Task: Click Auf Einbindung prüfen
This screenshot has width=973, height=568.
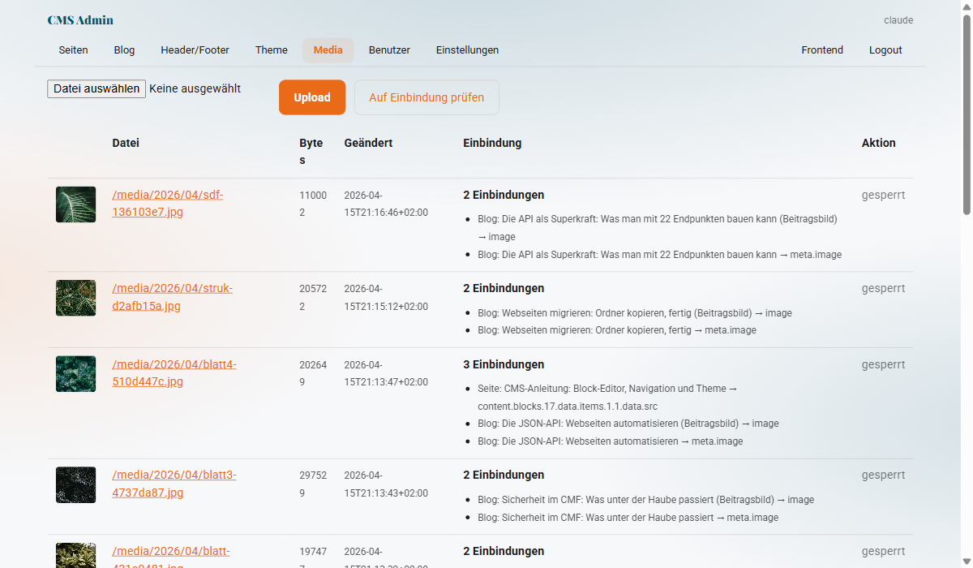Action: click(426, 97)
